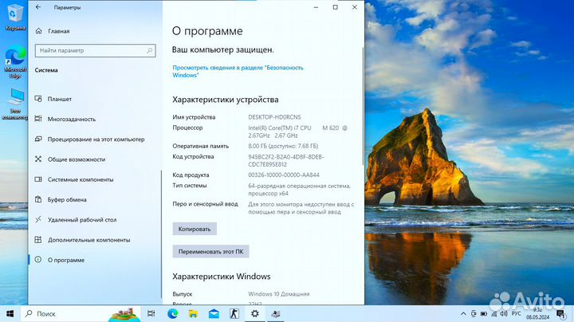This screenshot has width=574, height=322.
Task: Open File Explorer from the taskbar
Action: tap(193, 313)
